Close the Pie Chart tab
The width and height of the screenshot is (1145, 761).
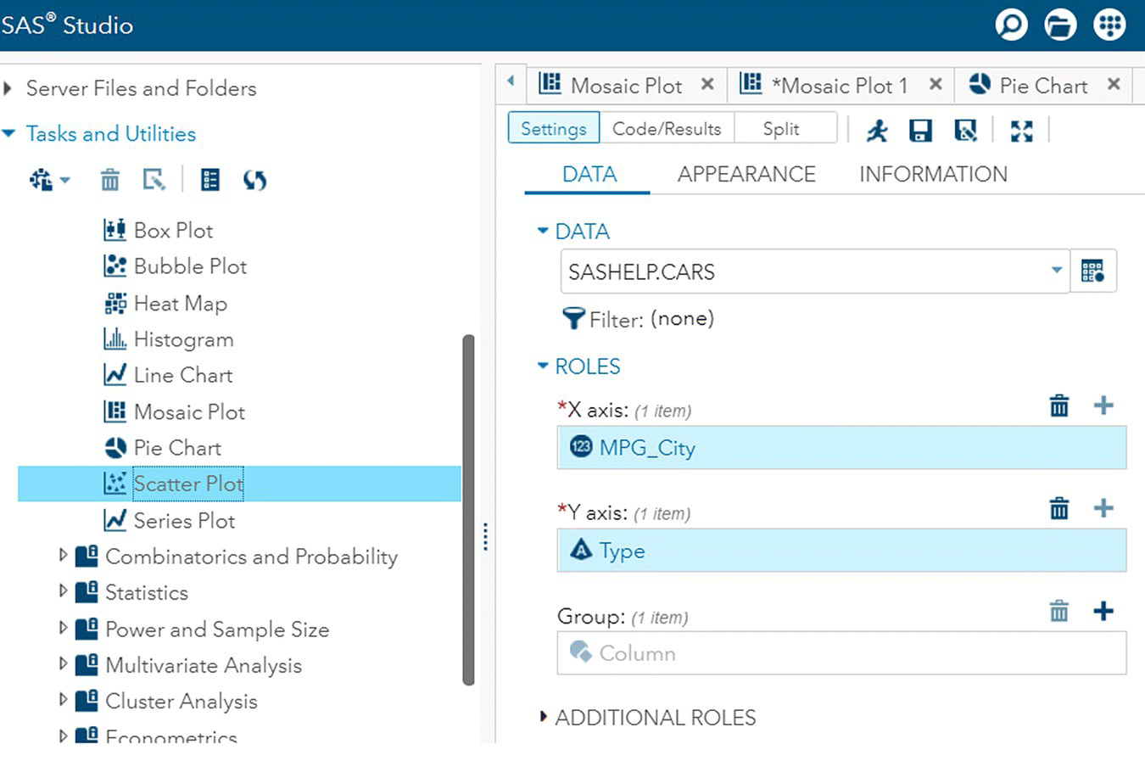pyautogui.click(x=1114, y=84)
